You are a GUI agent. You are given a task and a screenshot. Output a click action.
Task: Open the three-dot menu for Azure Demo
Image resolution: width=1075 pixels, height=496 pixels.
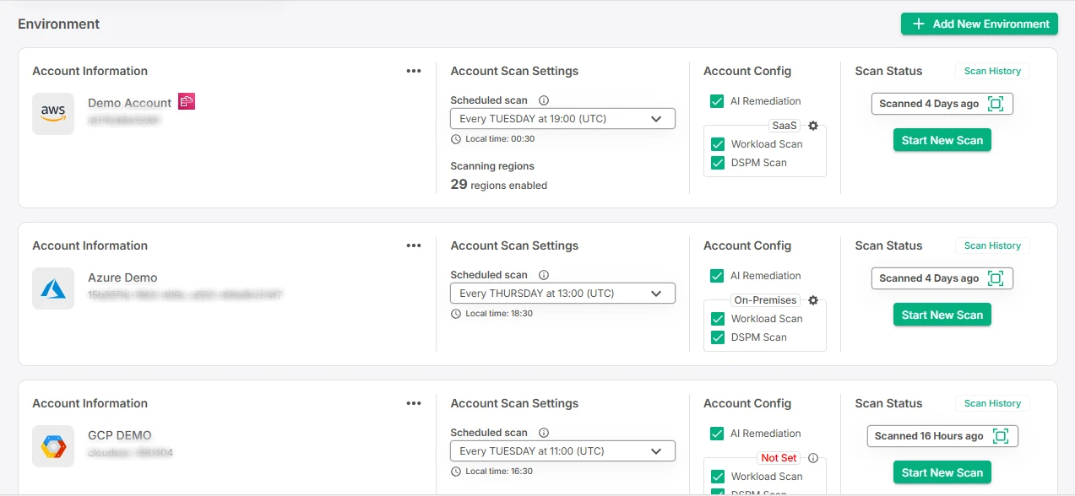pyautogui.click(x=414, y=245)
